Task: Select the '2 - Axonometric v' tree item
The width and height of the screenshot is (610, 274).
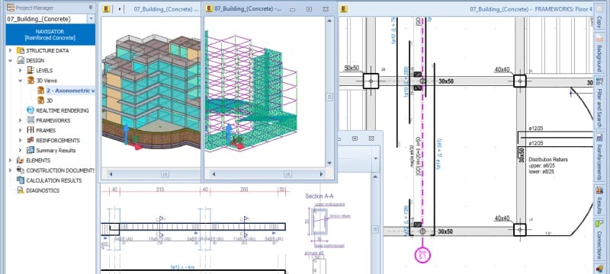Action: [x=70, y=91]
